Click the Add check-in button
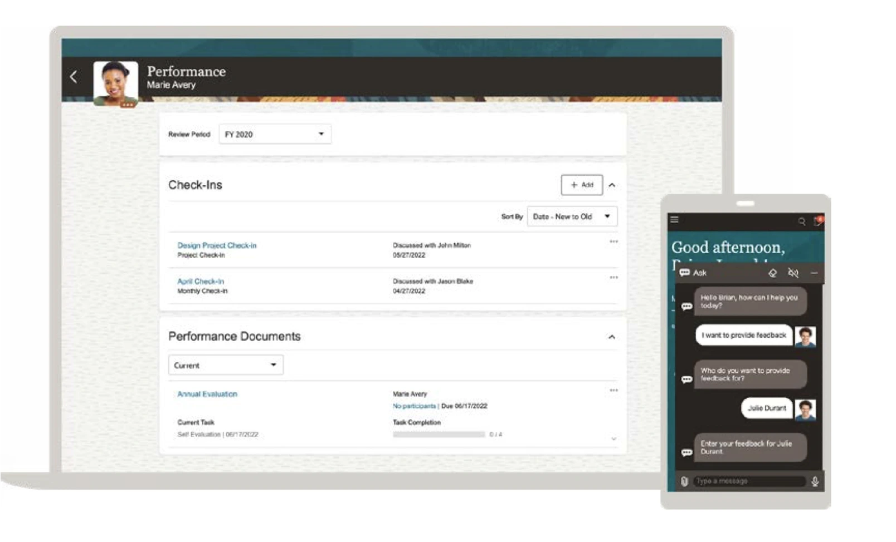The width and height of the screenshot is (896, 542). tap(581, 185)
